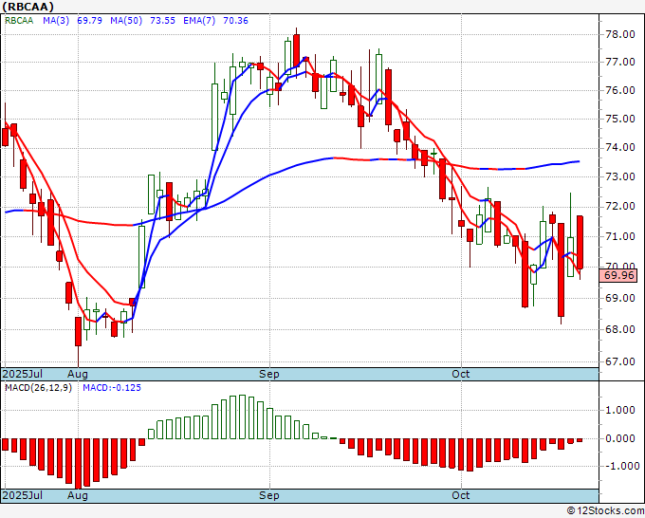Click the MA(50) value 73.55
The image size is (645, 518).
pos(162,21)
